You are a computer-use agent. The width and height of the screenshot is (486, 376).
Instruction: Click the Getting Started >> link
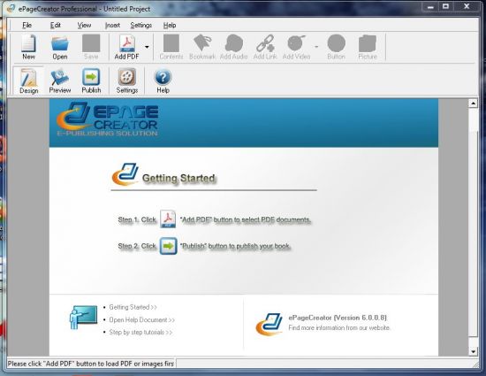(133, 307)
